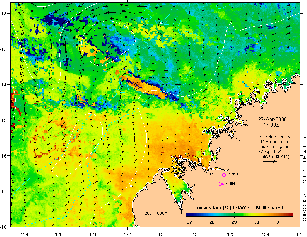Click the temperature color bar
The height and width of the screenshot is (237, 307).
click(x=239, y=215)
